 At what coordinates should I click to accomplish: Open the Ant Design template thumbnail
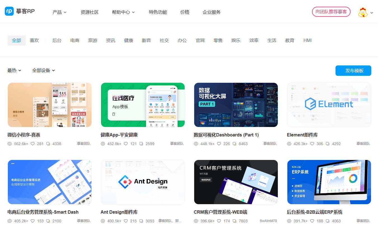(143, 182)
